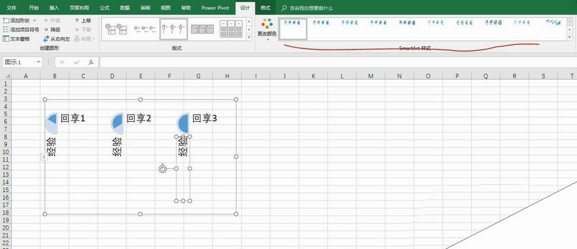The height and width of the screenshot is (249, 577).
Task: Open the 更改颜色 (Change Colors) palette
Action: pyautogui.click(x=267, y=28)
